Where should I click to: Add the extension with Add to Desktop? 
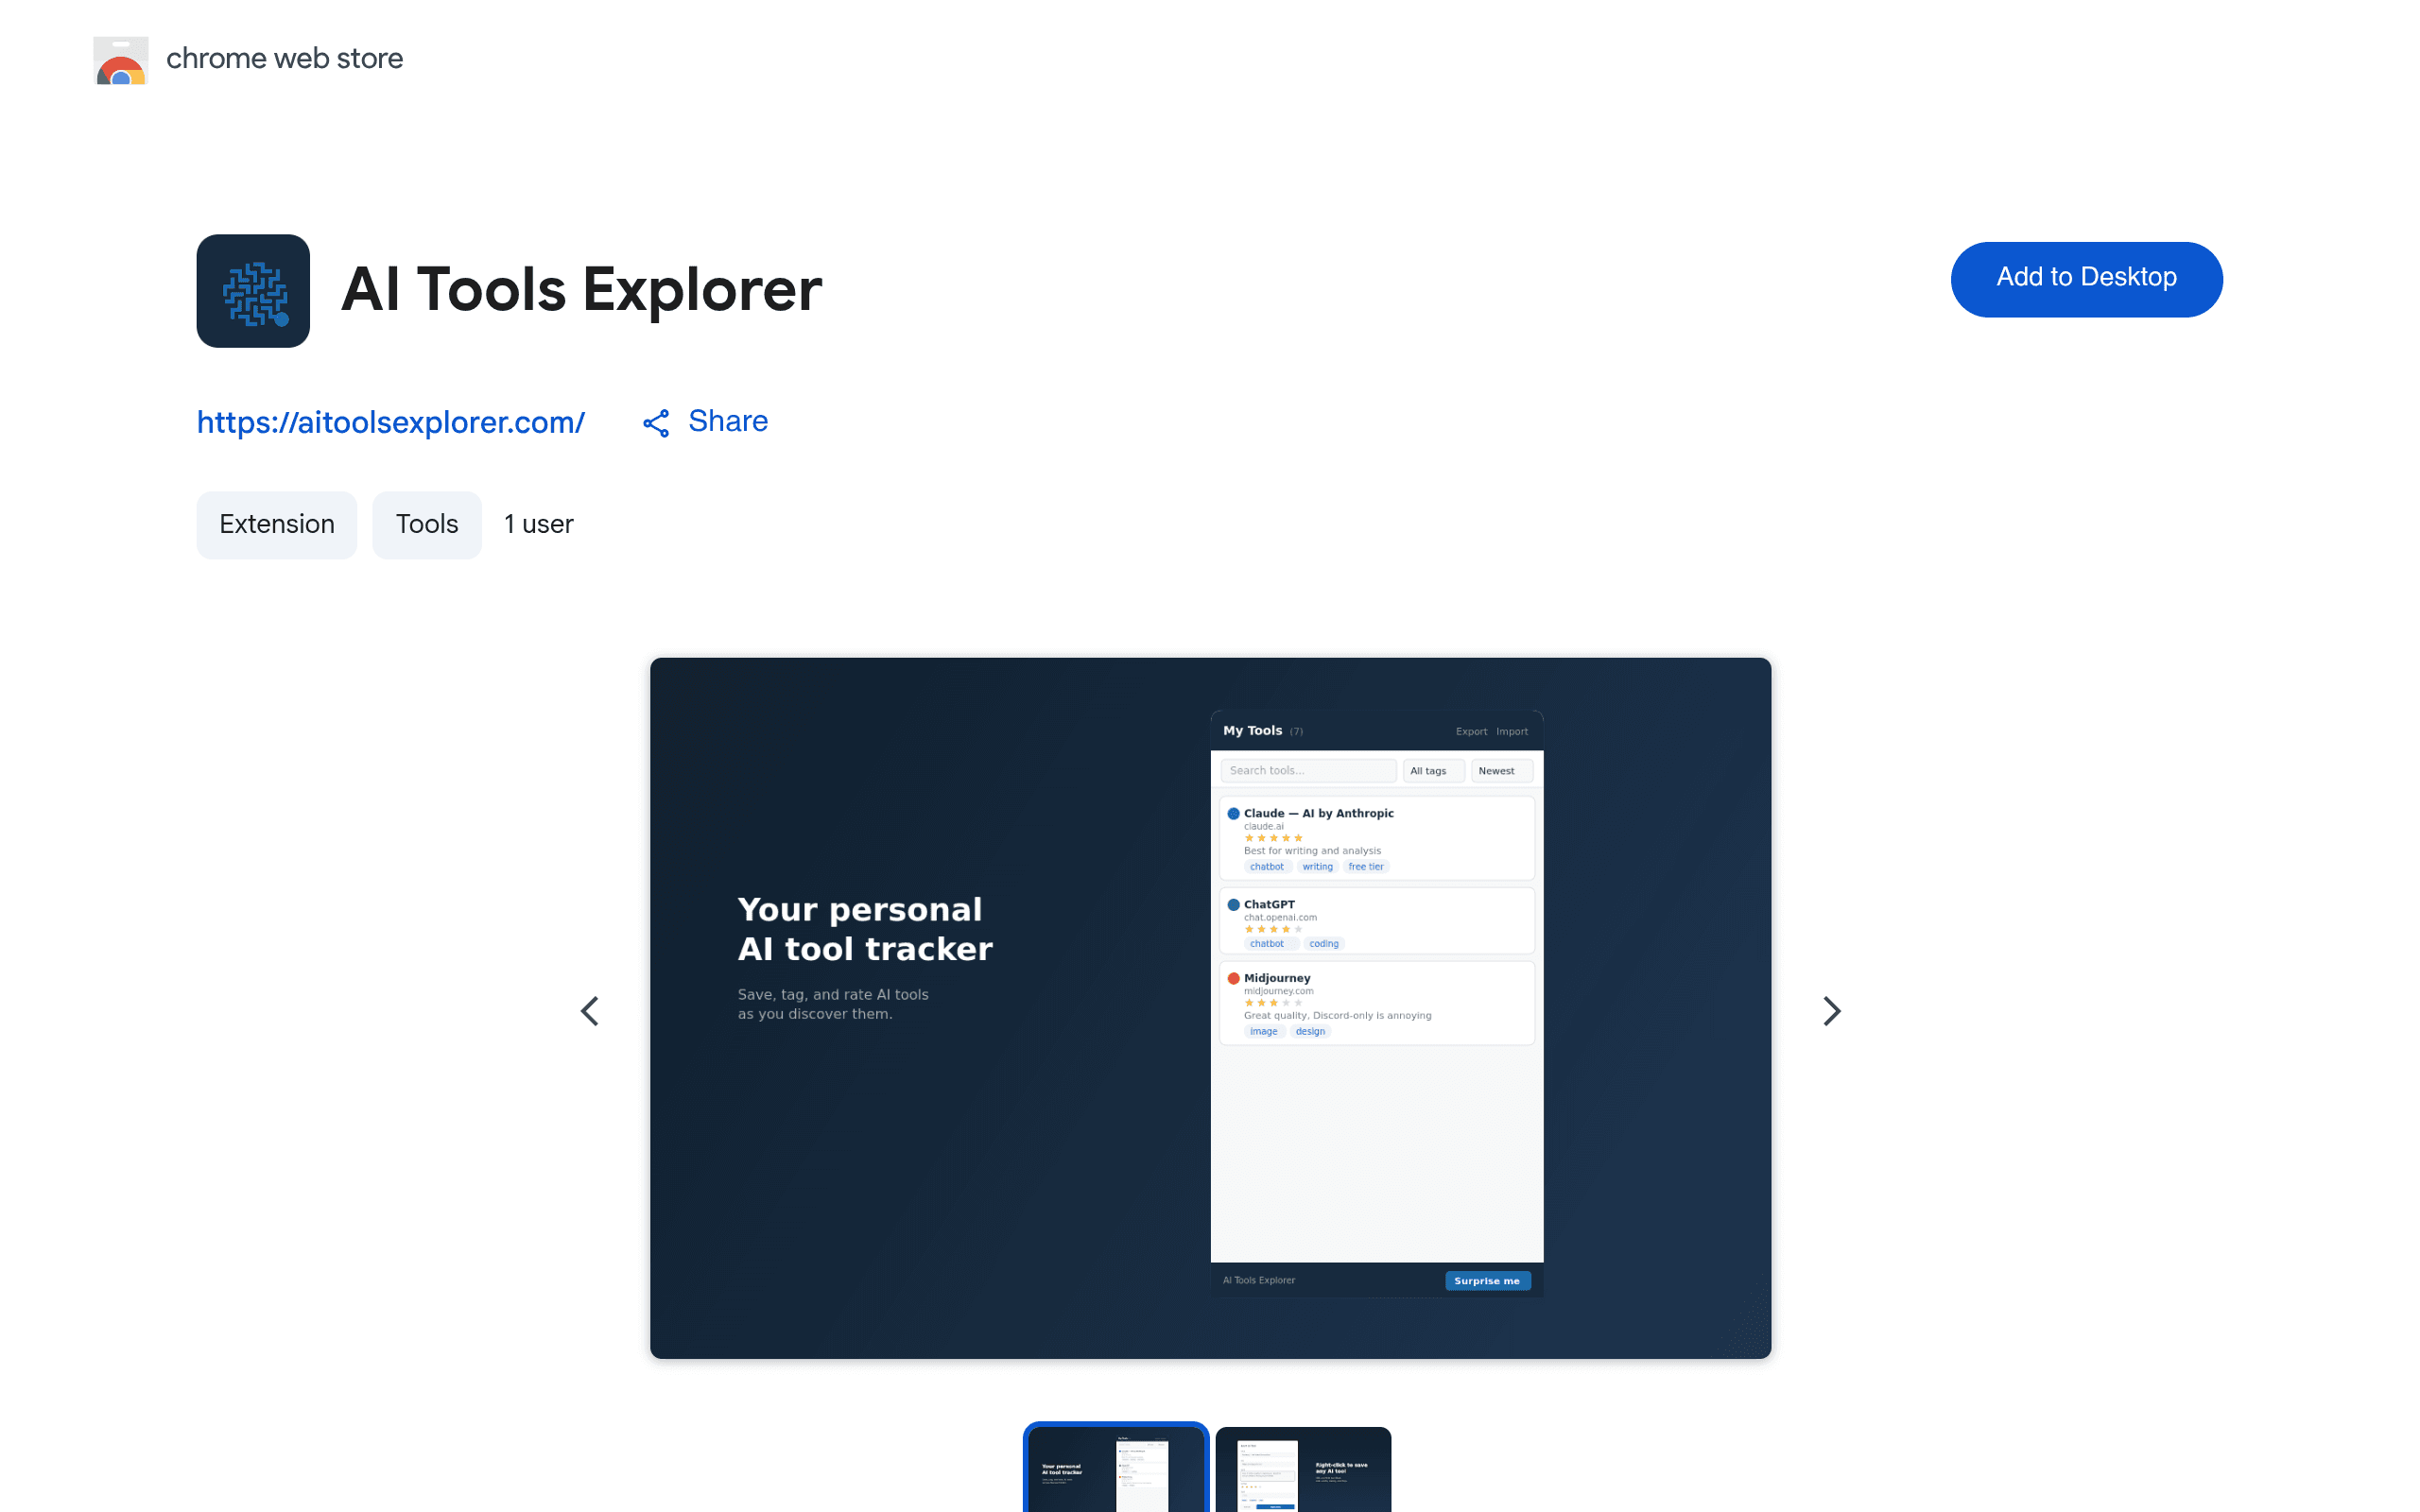2086,279
